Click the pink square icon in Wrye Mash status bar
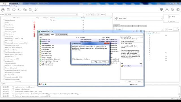Viewport: 181px width, 102px height. tap(42, 84)
